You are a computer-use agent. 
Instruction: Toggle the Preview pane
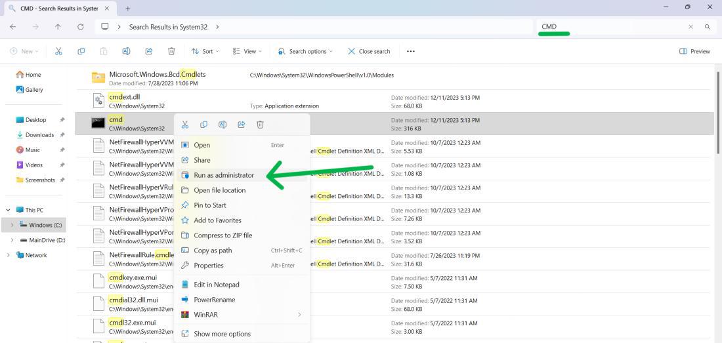pos(694,52)
